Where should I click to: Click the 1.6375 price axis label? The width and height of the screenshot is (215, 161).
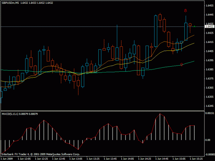pyautogui.click(x=209, y=79)
